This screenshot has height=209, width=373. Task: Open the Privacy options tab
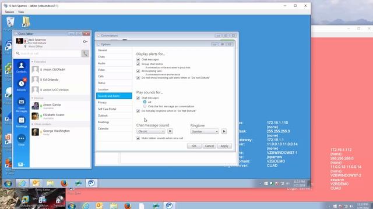114,103
